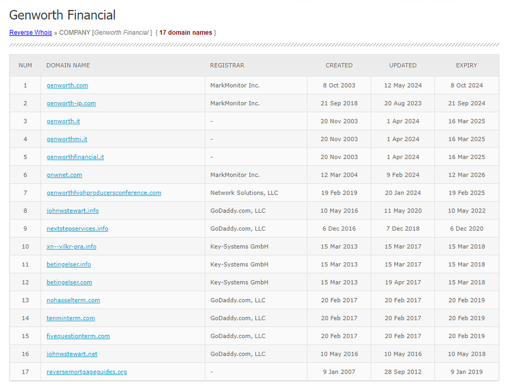Select the johnwstewart.net domain
Viewport: 507px width, 386px height.
pyautogui.click(x=71, y=354)
